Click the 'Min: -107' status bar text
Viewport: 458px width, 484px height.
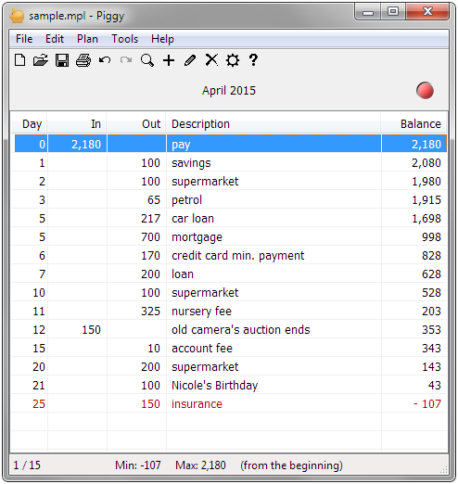coord(138,465)
